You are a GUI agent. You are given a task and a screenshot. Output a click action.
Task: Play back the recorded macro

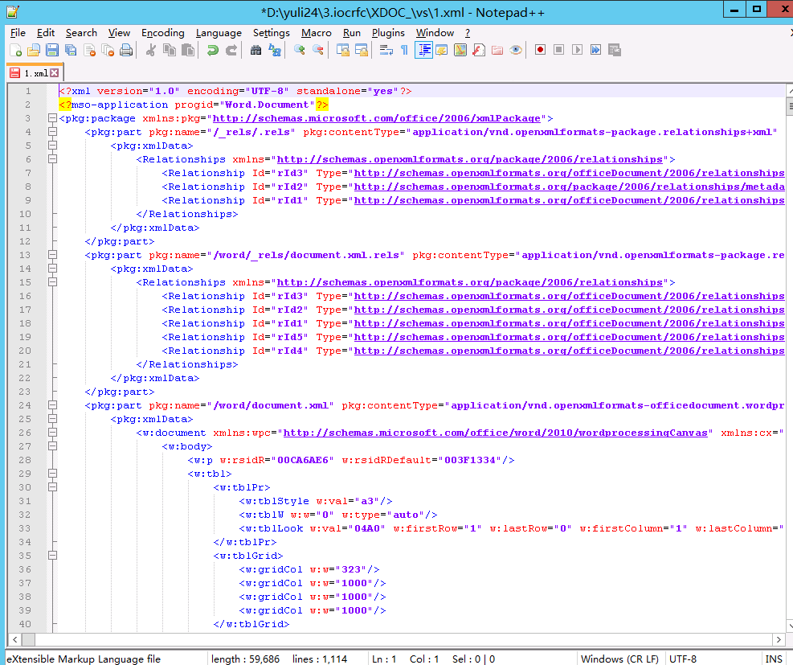pos(577,50)
